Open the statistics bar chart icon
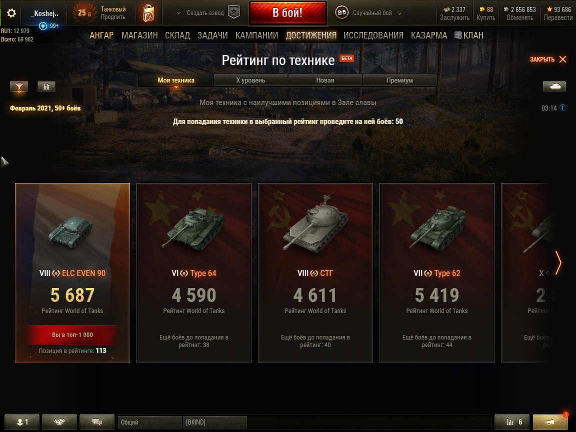The image size is (576, 432). coord(46,86)
